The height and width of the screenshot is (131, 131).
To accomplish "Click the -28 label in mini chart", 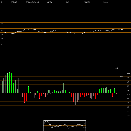I will (x=85, y=127).
